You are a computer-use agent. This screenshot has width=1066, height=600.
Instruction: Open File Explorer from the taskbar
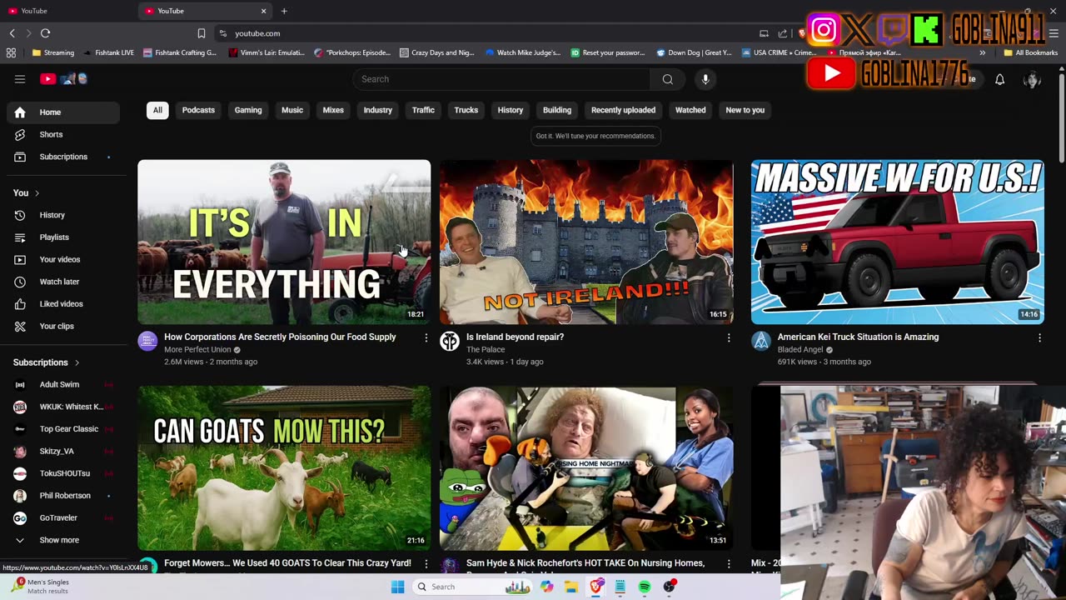tap(571, 587)
